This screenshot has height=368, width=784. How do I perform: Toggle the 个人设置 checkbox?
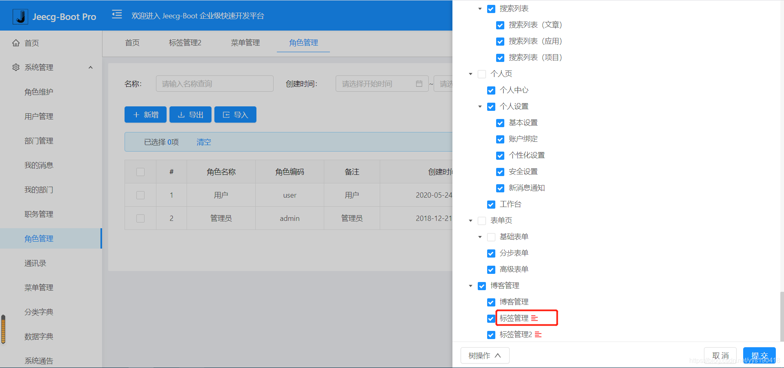click(491, 107)
